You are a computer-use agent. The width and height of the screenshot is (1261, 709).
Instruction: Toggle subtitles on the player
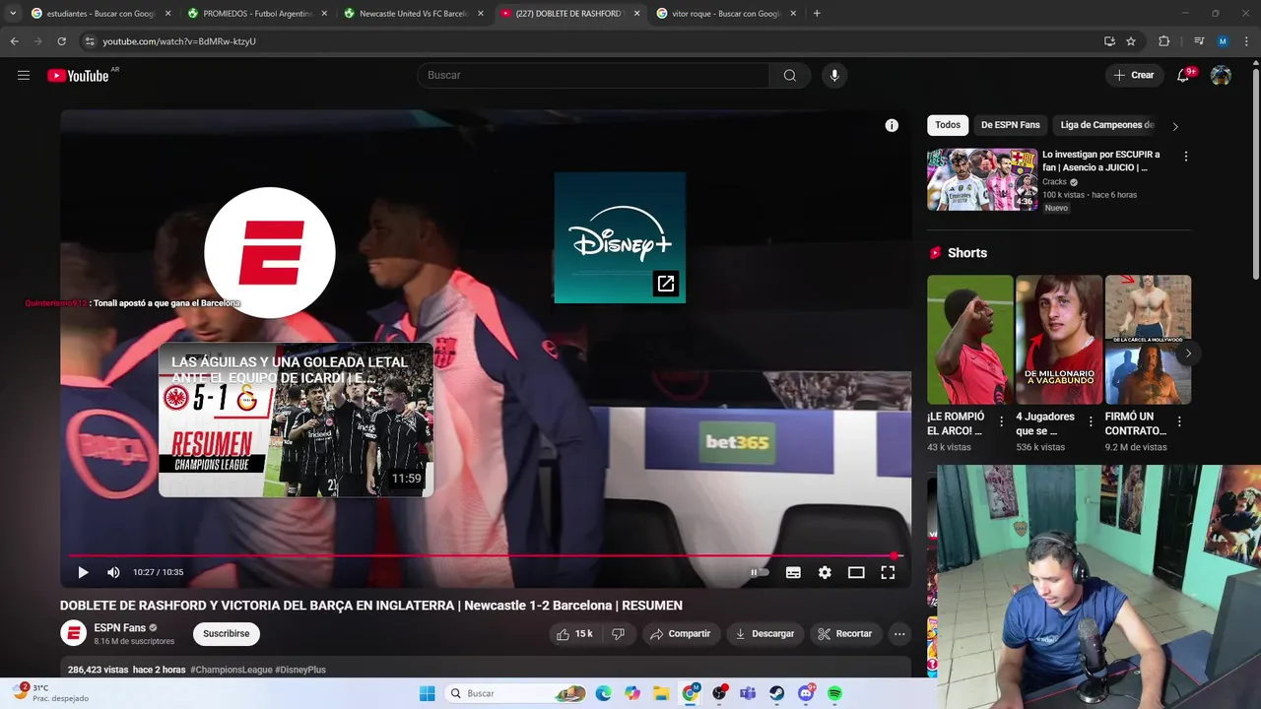point(793,572)
